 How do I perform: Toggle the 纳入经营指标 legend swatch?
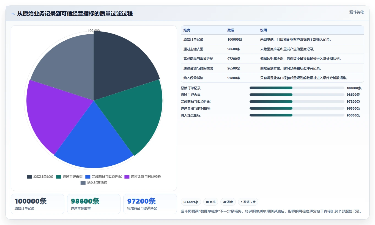tap(83, 183)
